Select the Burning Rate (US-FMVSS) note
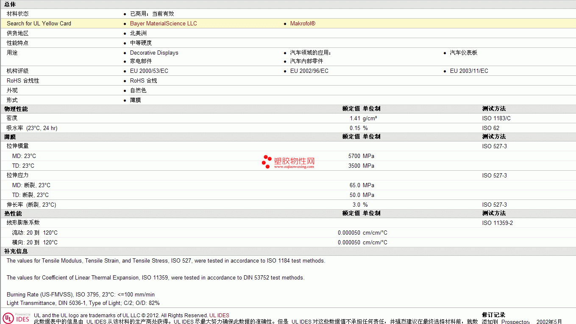Screen dimensions: 576x324 tap(81, 294)
